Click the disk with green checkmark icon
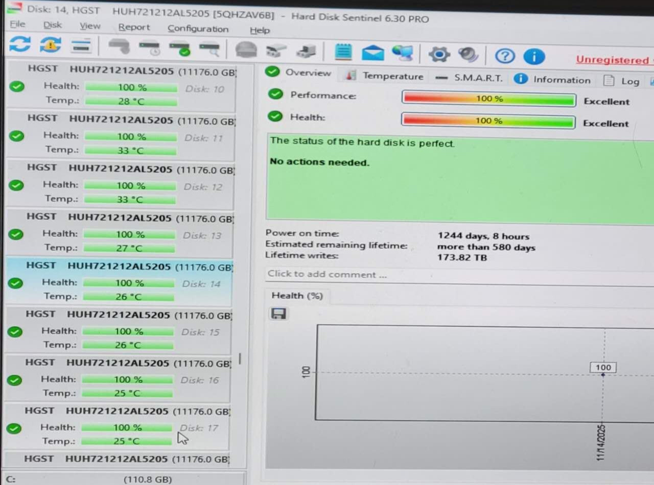Screen dimensions: 654x485 pyautogui.click(x=179, y=49)
